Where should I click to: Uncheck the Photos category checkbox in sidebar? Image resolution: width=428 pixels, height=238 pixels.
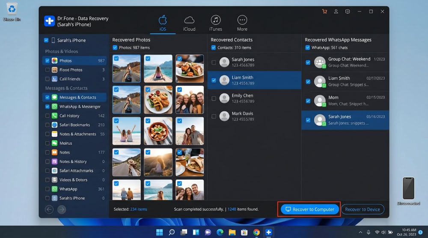(x=47, y=61)
